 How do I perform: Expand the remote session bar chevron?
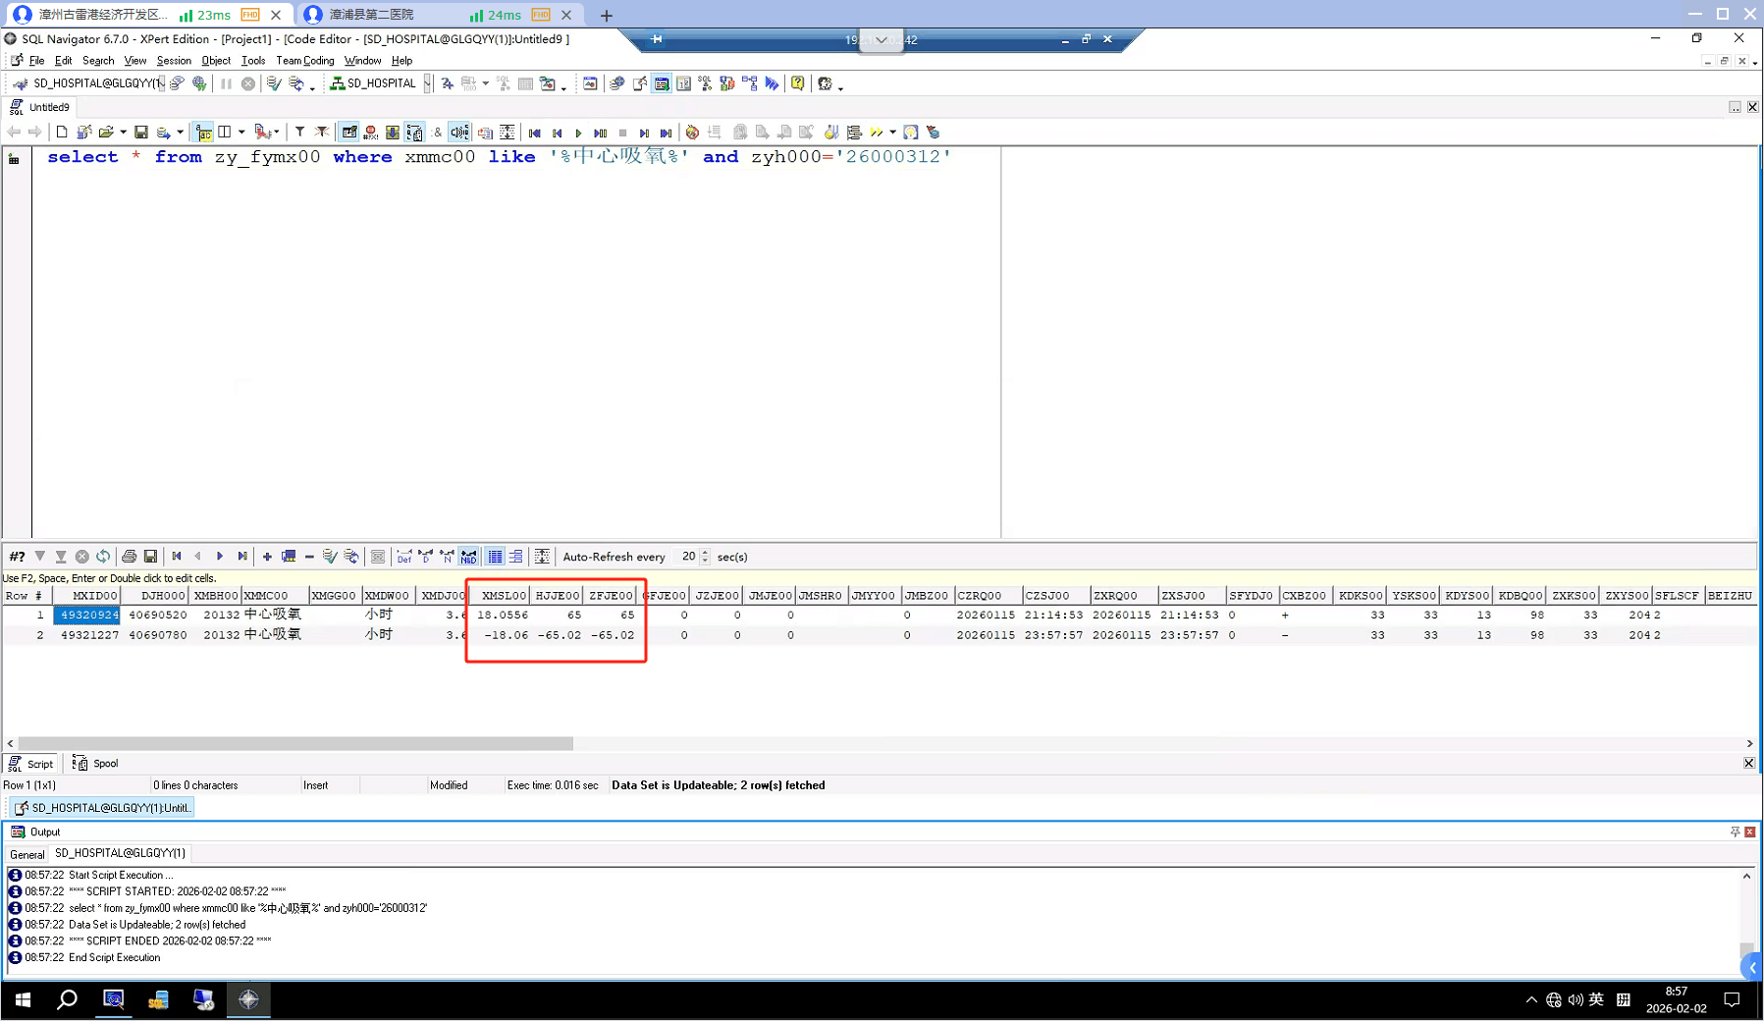tap(882, 40)
